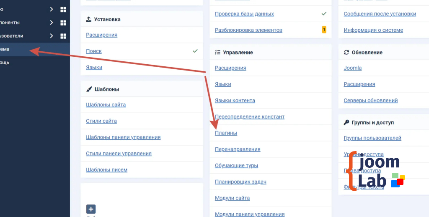
Task: Click the green checkmark beside Проверка базы данных
Action: click(x=324, y=14)
